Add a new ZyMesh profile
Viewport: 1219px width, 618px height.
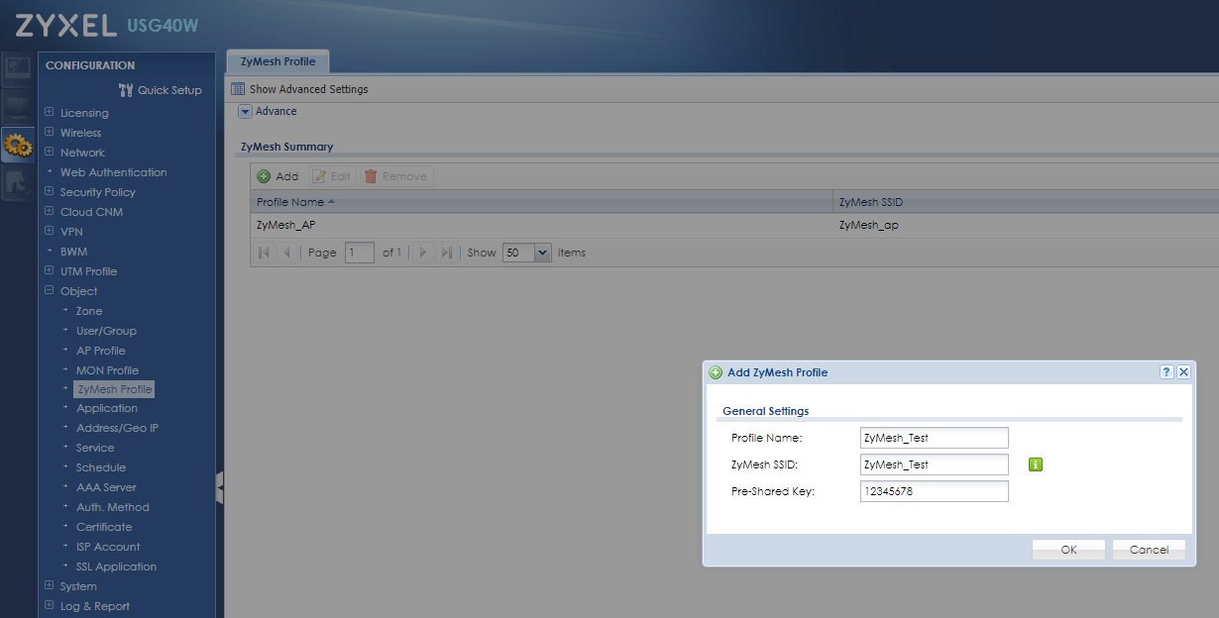277,176
